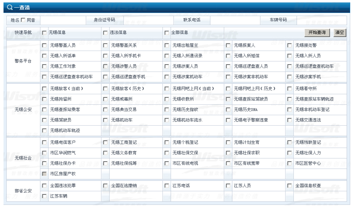The width and height of the screenshot is (353, 208).
Task: Enable the 无锡接处警 checkbox
Action: coord(289,45)
